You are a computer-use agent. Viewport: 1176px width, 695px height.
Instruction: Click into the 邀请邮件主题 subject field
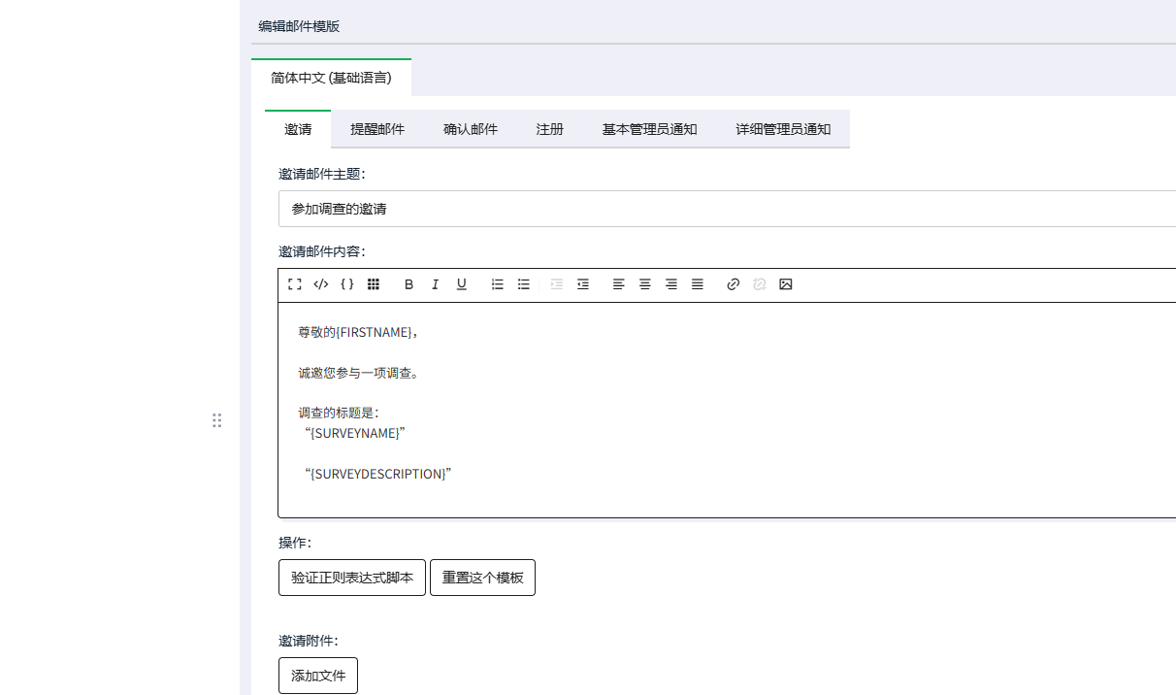coord(727,209)
